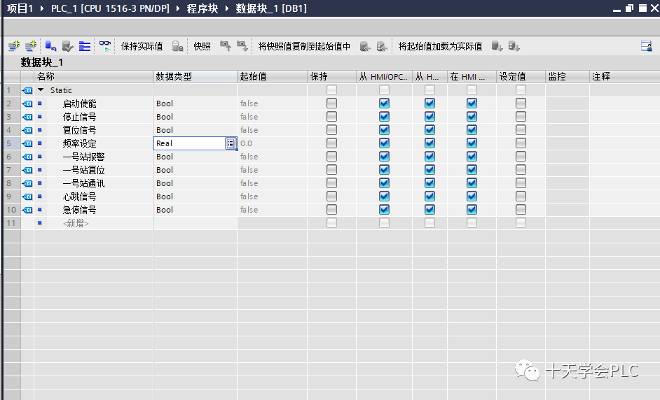Screen dimensions: 660x400
Task: Enable the 保持 checkbox for 启动使能
Action: (x=331, y=103)
